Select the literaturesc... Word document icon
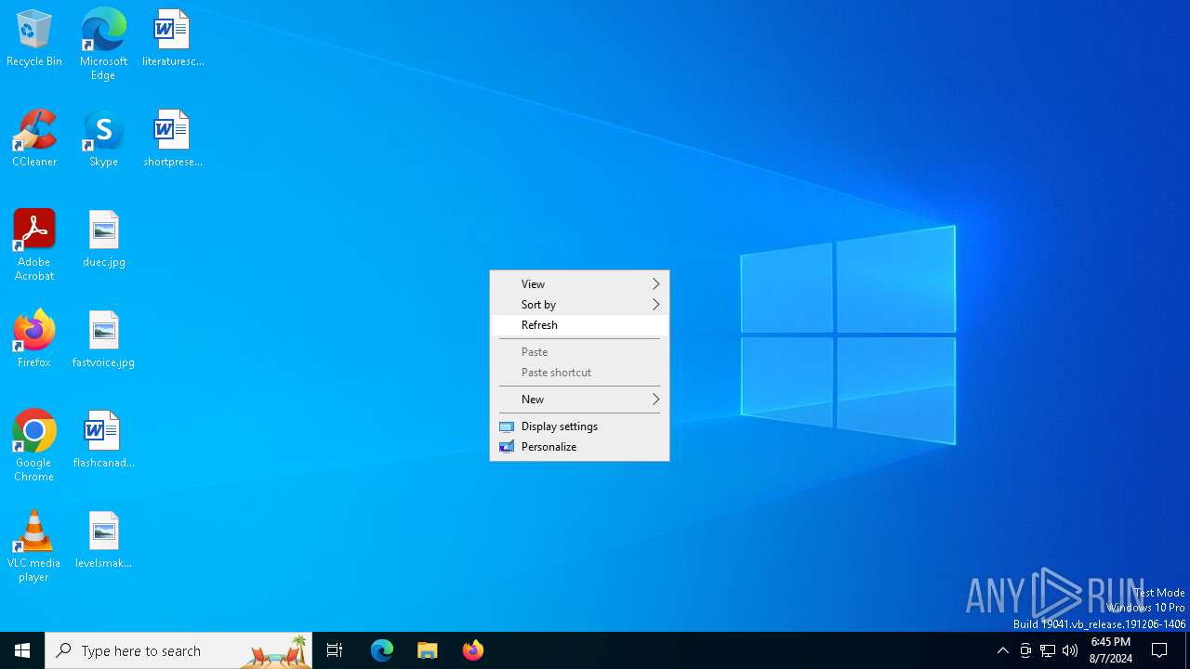 click(x=173, y=39)
